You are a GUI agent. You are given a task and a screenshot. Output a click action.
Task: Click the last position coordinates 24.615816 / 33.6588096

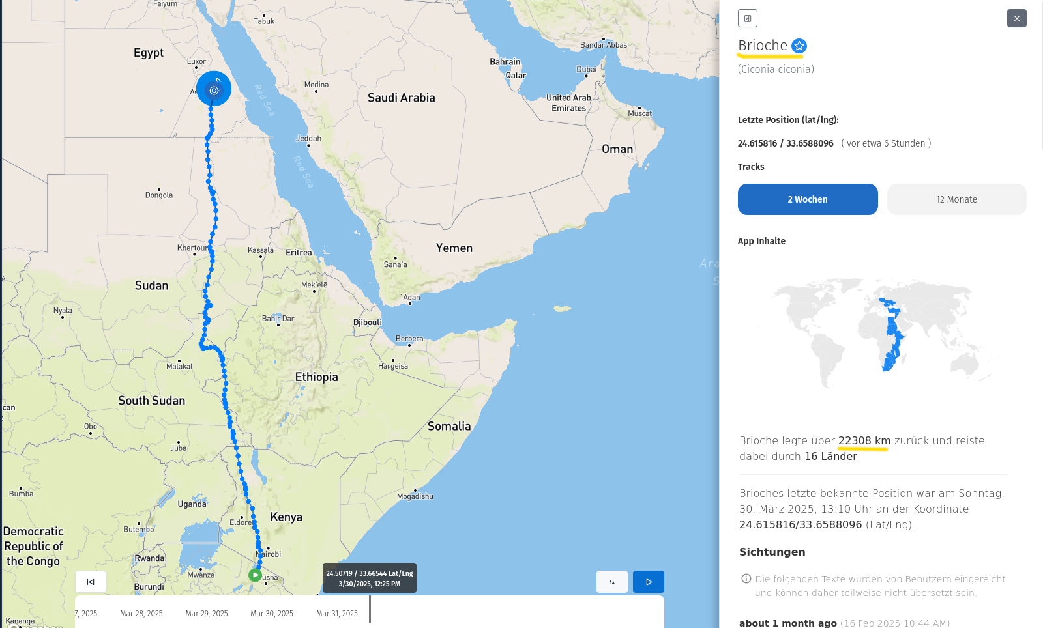[x=786, y=143]
